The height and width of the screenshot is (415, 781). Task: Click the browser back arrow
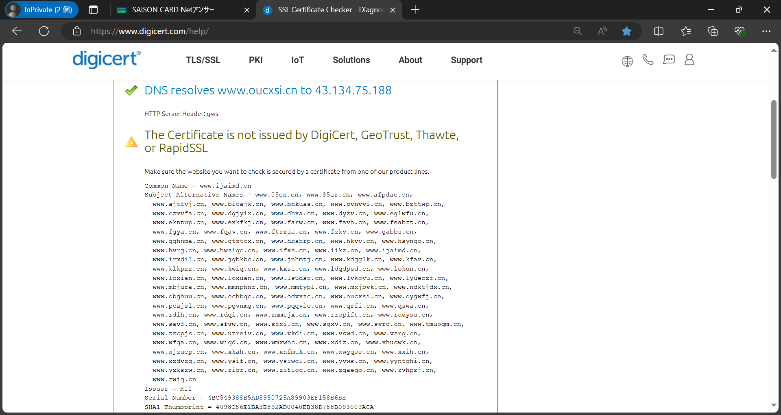click(17, 31)
